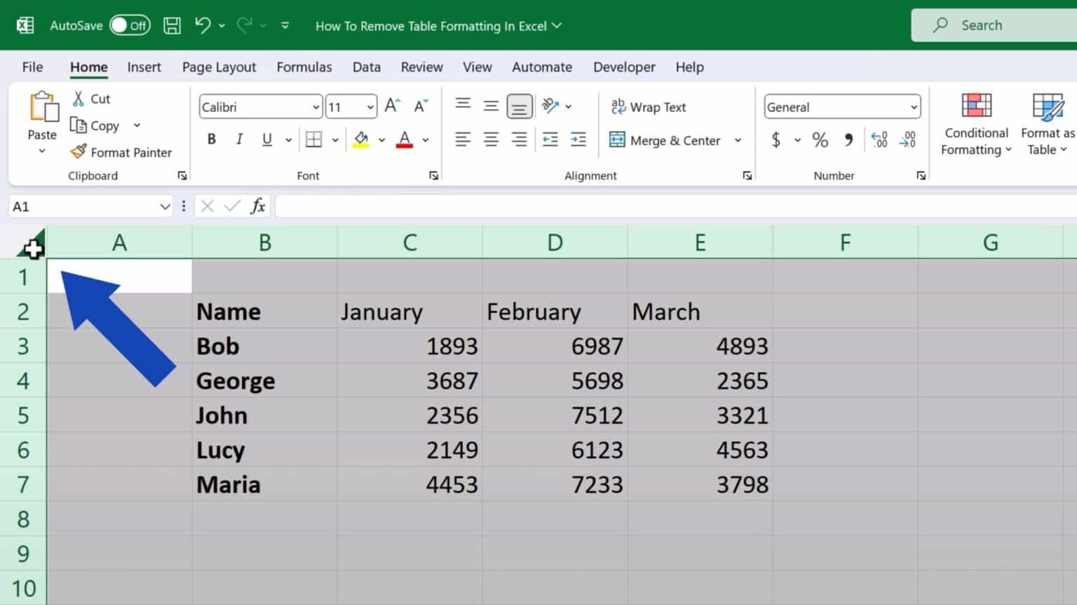The image size is (1077, 605).
Task: Apply italic formatting
Action: pos(239,139)
